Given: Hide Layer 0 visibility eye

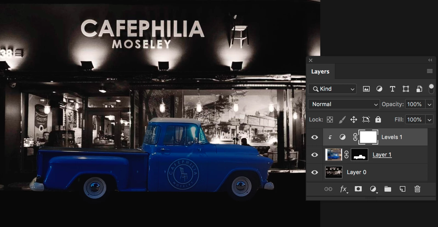Looking at the screenshot, I should [315, 172].
